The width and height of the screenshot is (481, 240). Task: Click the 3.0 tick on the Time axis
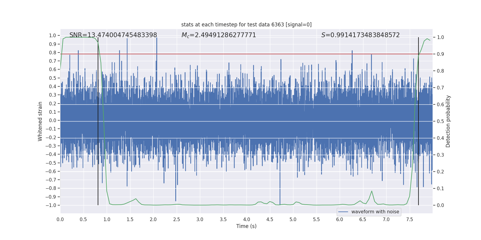(200, 219)
